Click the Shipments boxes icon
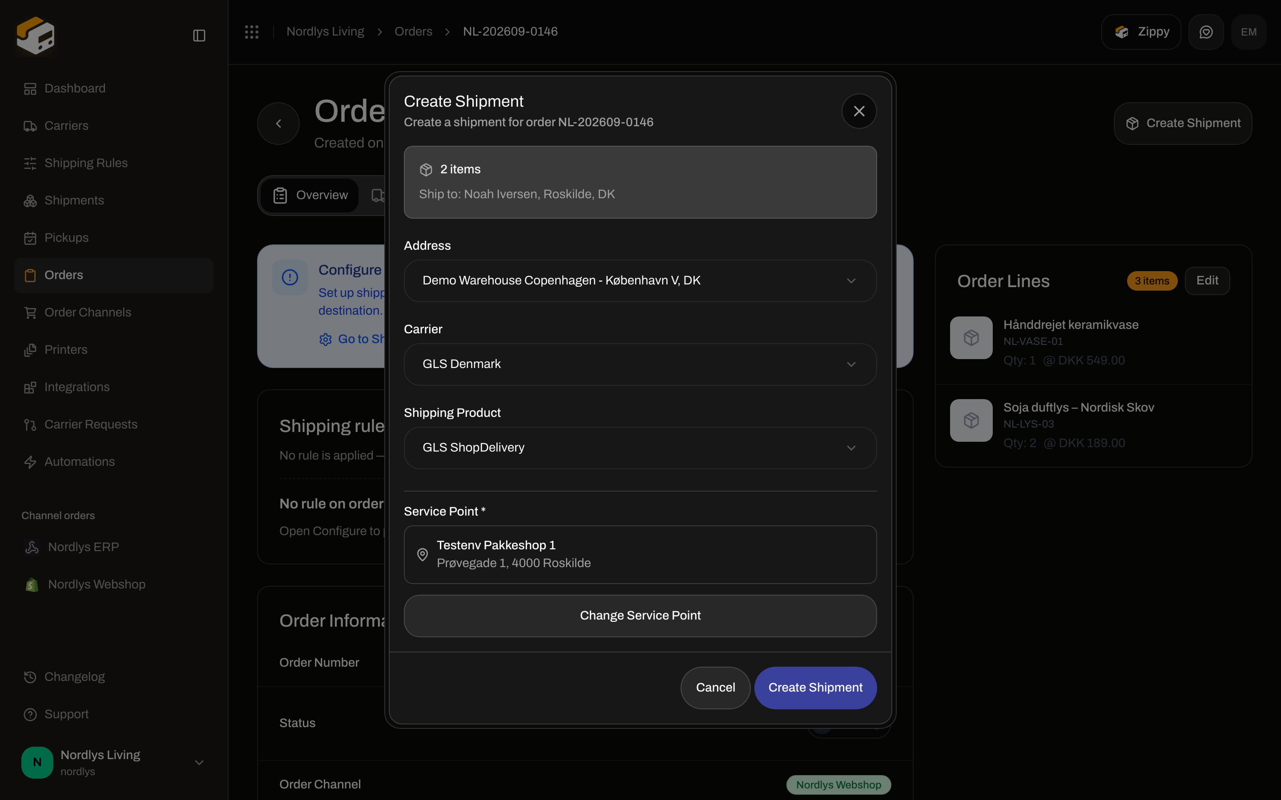Viewport: 1281px width, 800px height. click(30, 200)
